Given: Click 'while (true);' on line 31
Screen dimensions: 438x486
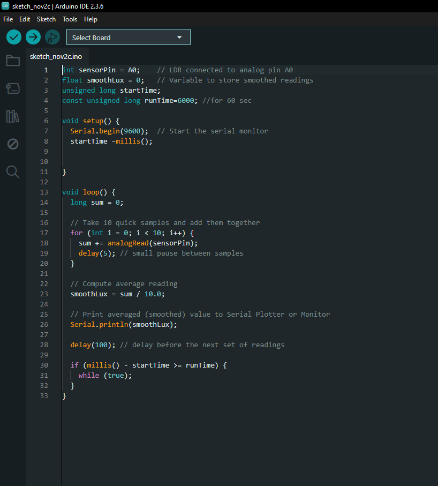Looking at the screenshot, I should 105,375.
